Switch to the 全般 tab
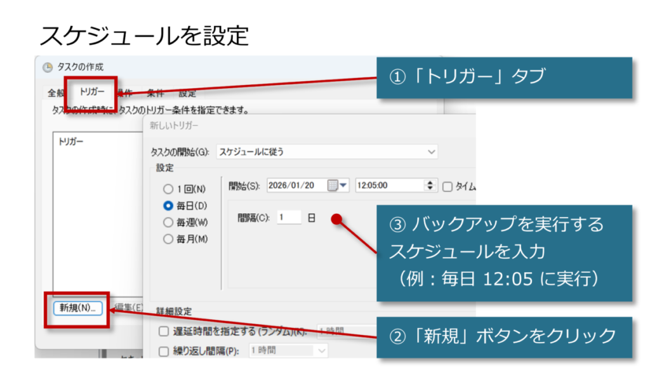This screenshot has width=650, height=368. [x=56, y=93]
